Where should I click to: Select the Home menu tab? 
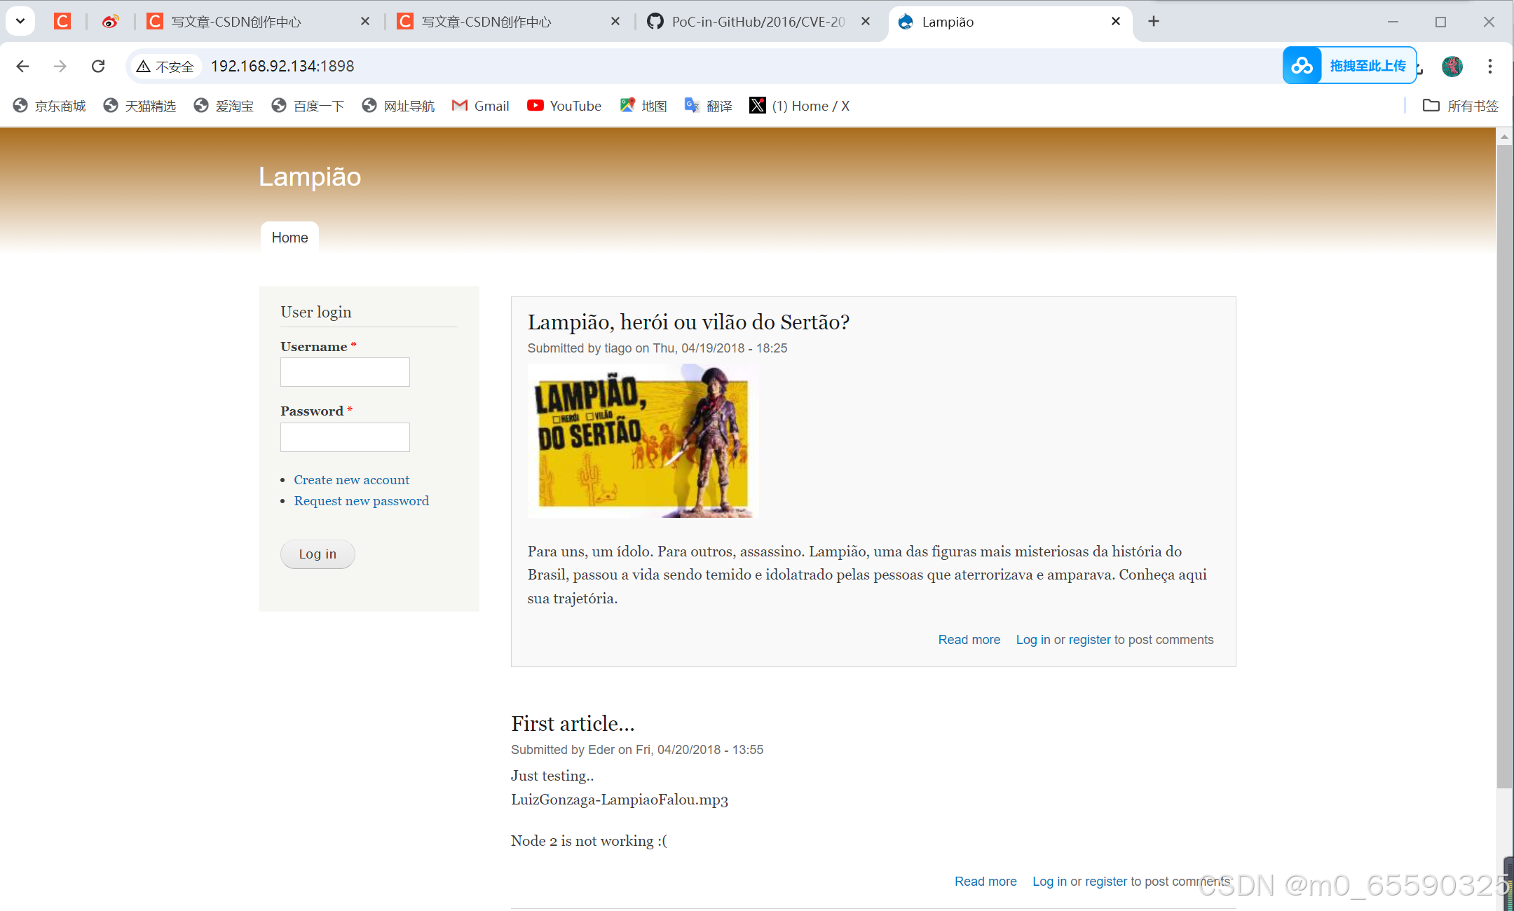[x=289, y=238]
